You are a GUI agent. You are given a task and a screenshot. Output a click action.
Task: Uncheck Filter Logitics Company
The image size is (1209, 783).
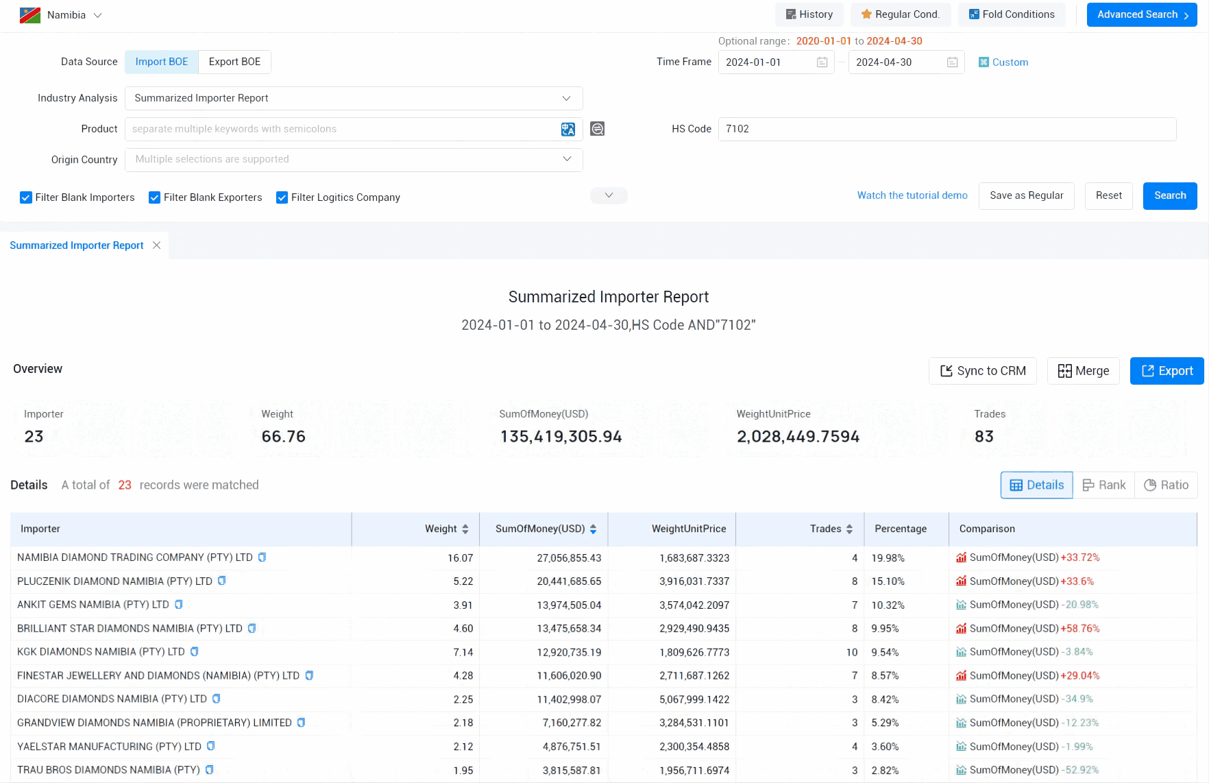tap(282, 197)
